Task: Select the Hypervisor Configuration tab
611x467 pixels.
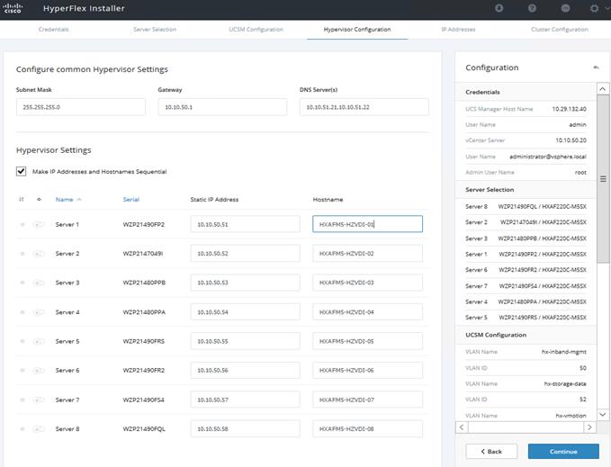Action: (x=357, y=29)
